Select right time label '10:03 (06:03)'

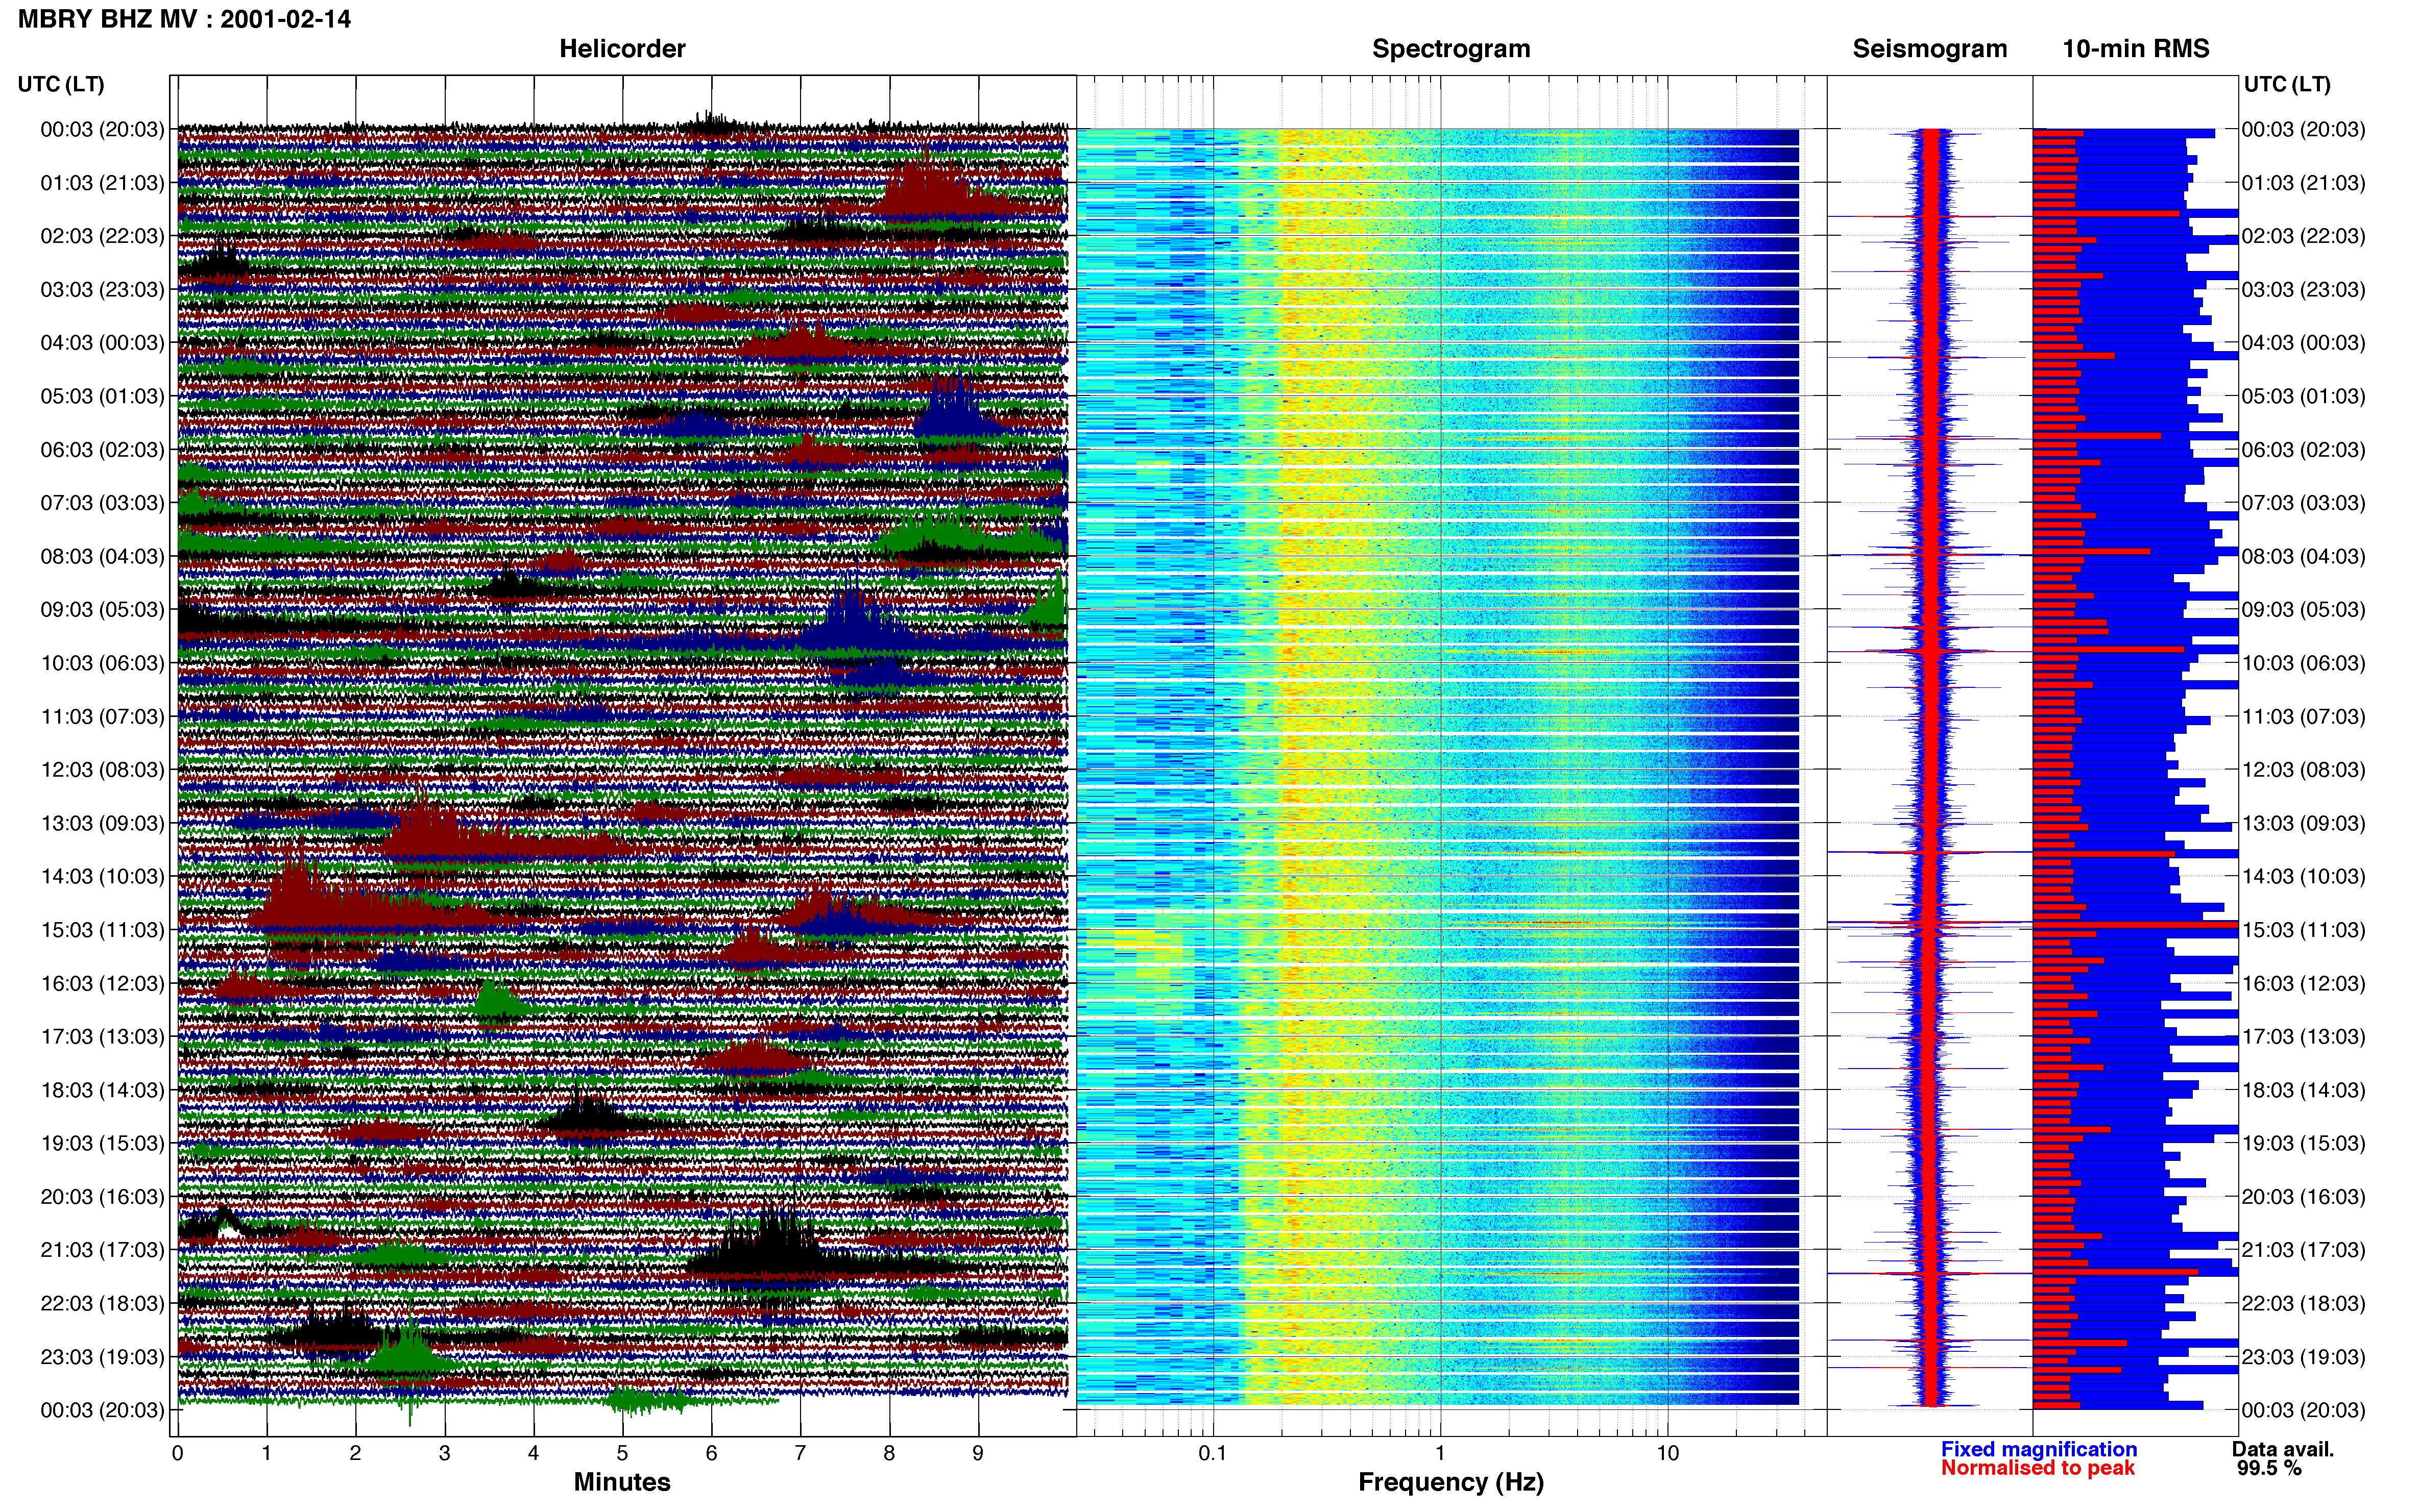(x=2304, y=663)
